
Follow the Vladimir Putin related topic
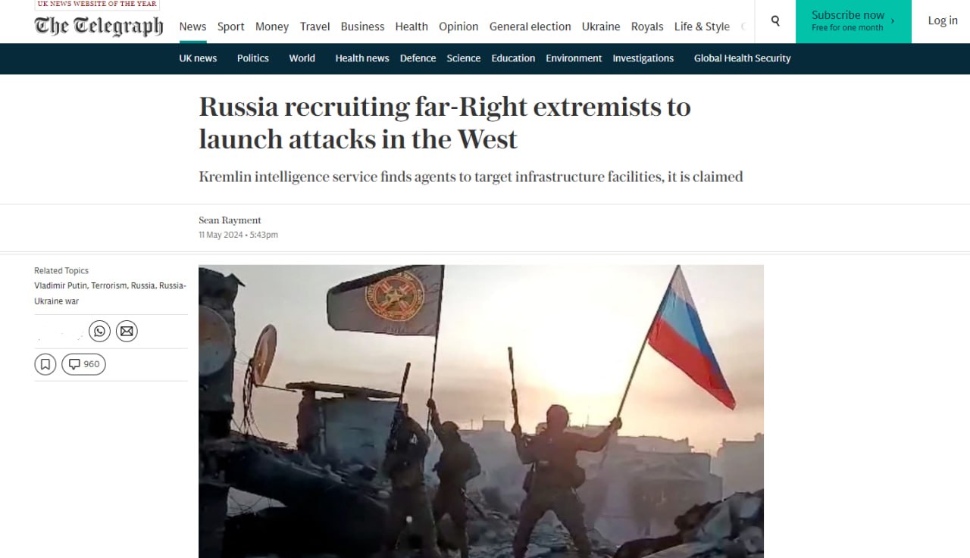click(61, 285)
